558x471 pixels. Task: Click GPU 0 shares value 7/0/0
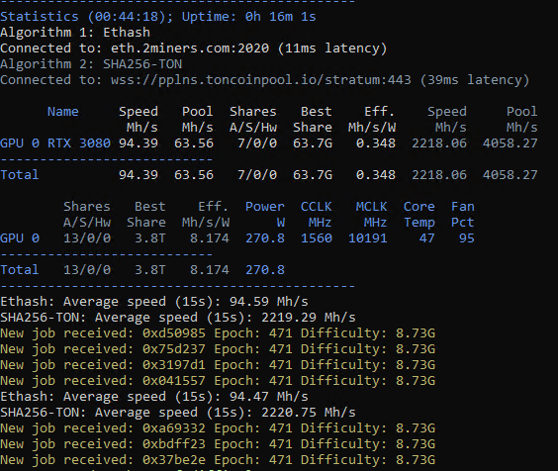257,143
